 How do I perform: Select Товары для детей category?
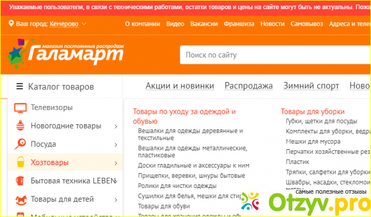[x=62, y=199]
